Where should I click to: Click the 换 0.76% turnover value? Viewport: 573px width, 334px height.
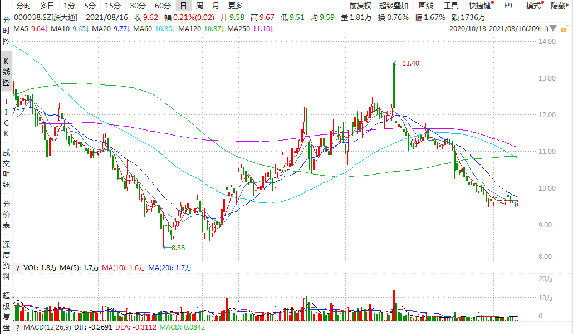[393, 17]
